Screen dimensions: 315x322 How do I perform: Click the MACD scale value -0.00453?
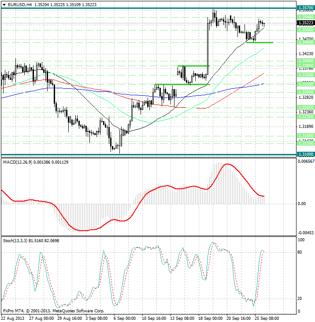tap(306, 233)
